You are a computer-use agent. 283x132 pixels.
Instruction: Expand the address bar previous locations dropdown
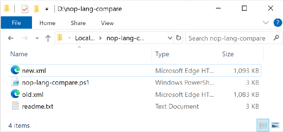coord(170,38)
